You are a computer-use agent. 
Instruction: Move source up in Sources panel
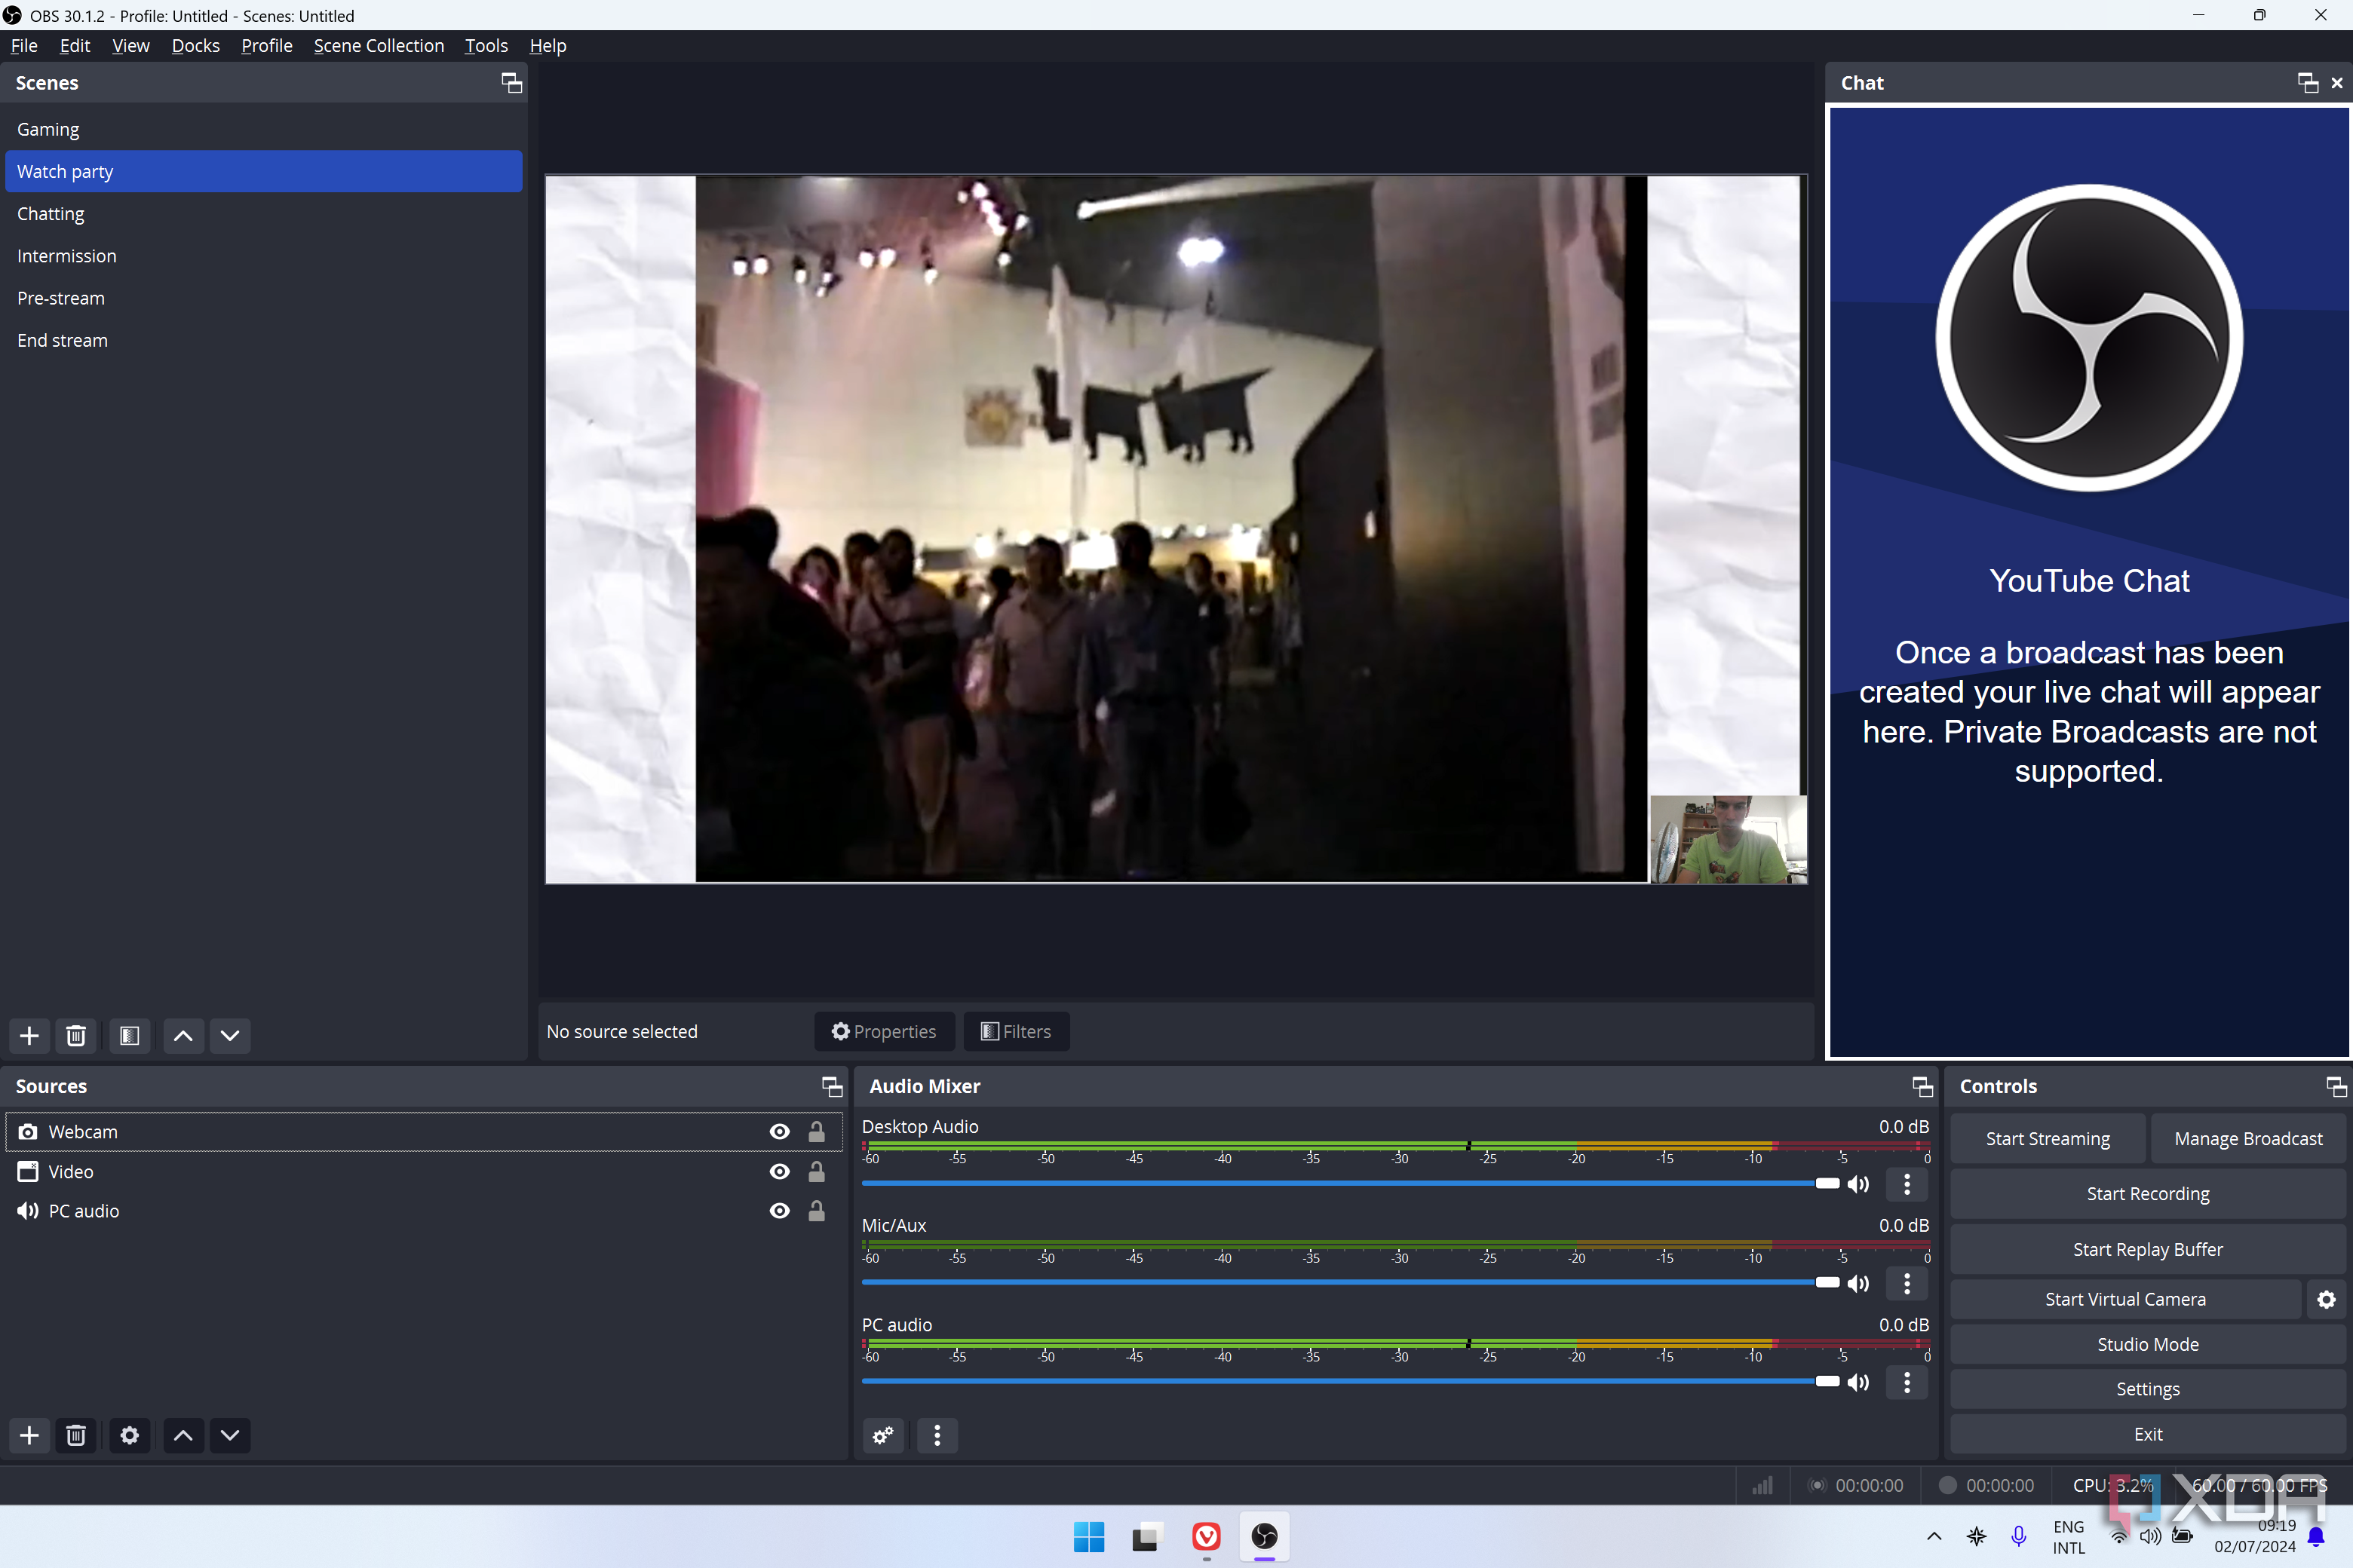pyautogui.click(x=183, y=1435)
